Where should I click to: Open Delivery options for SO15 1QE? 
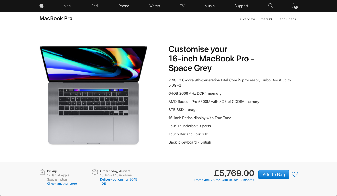point(118,182)
